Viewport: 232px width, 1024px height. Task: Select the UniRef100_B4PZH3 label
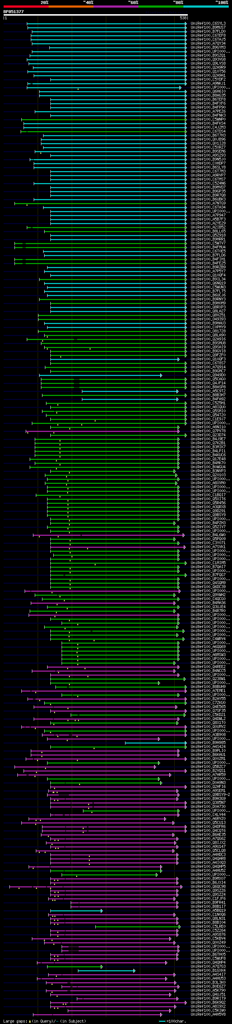(208, 523)
